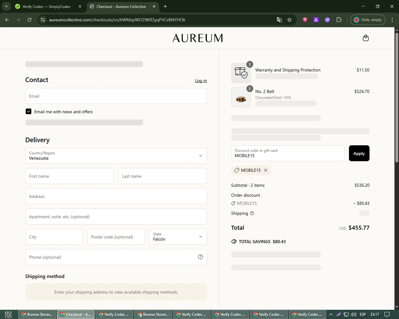The height and width of the screenshot is (319, 399).
Task: Open the volume control tray icon
Action: click(x=354, y=314)
